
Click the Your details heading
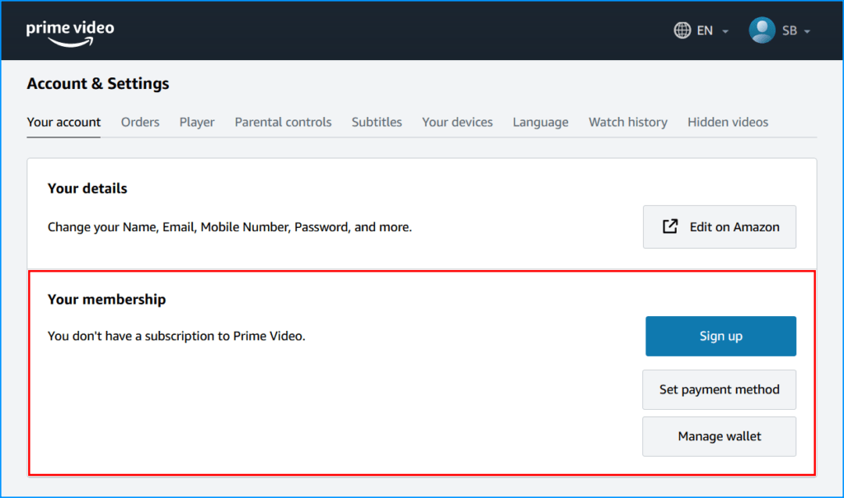(87, 188)
